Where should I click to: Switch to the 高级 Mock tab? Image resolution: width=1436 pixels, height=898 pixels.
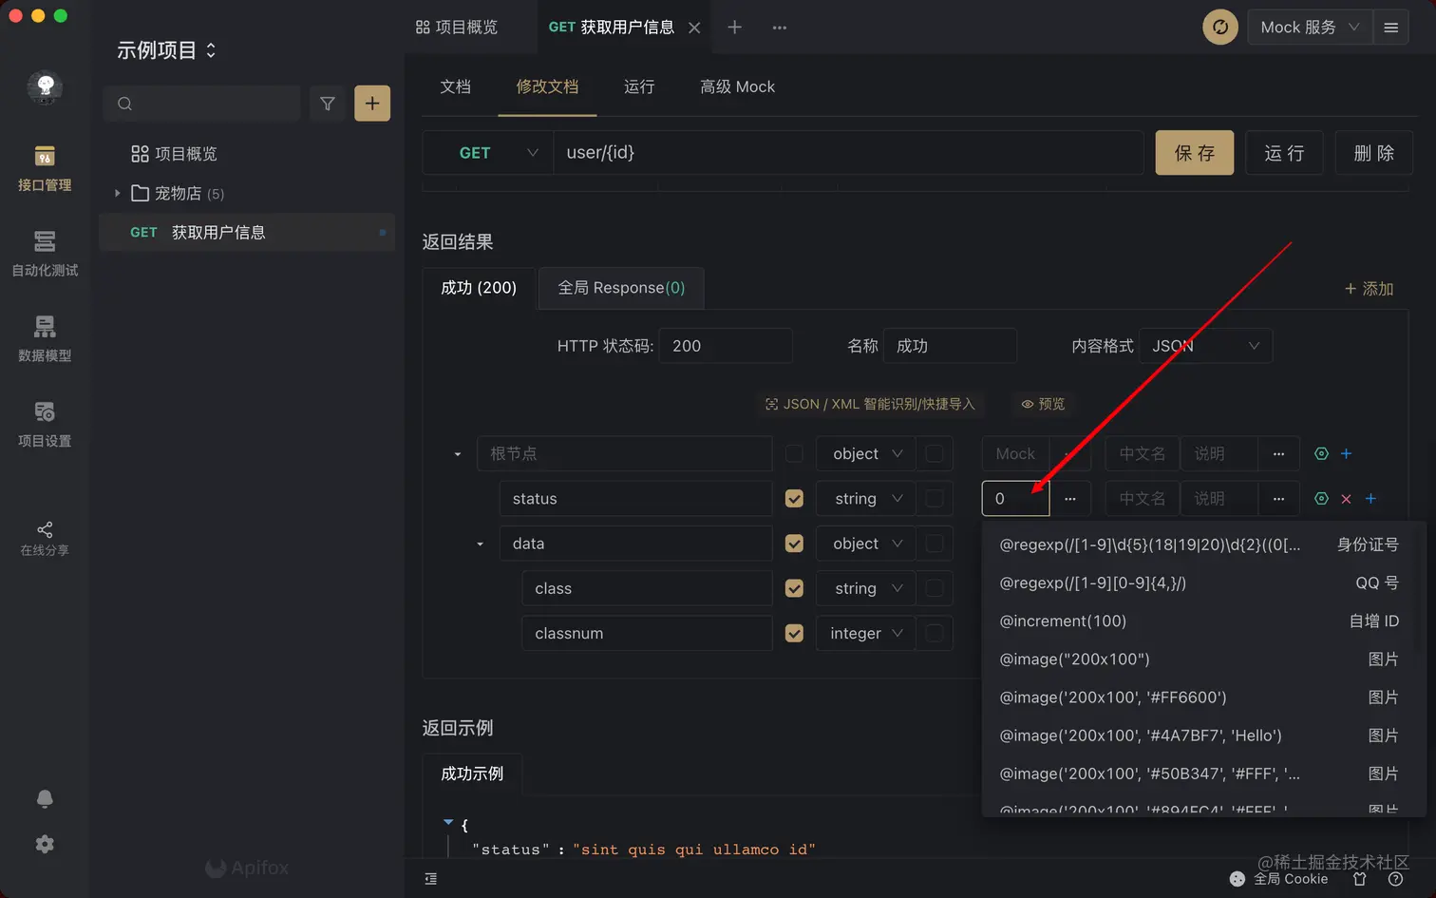(737, 86)
